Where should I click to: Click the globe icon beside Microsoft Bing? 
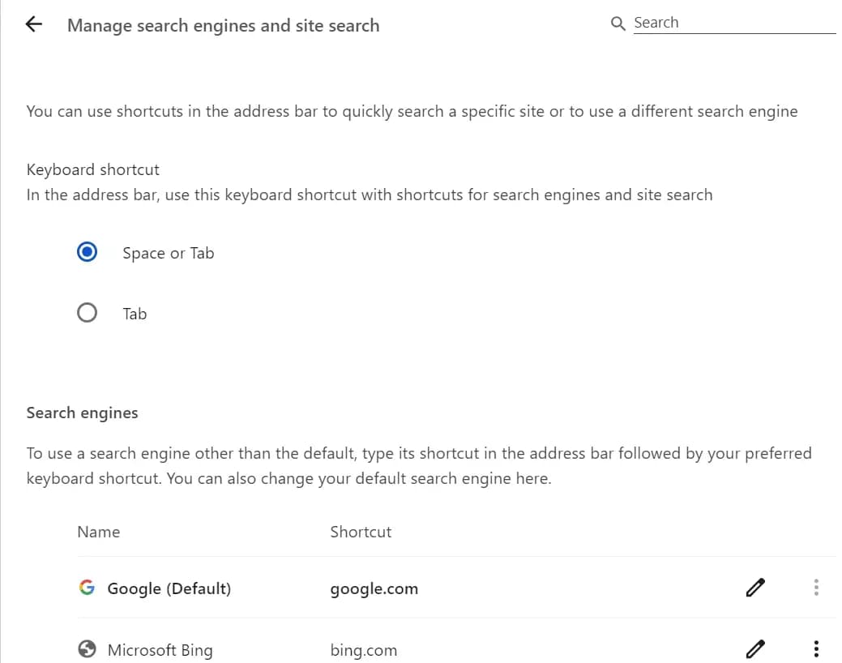point(87,649)
